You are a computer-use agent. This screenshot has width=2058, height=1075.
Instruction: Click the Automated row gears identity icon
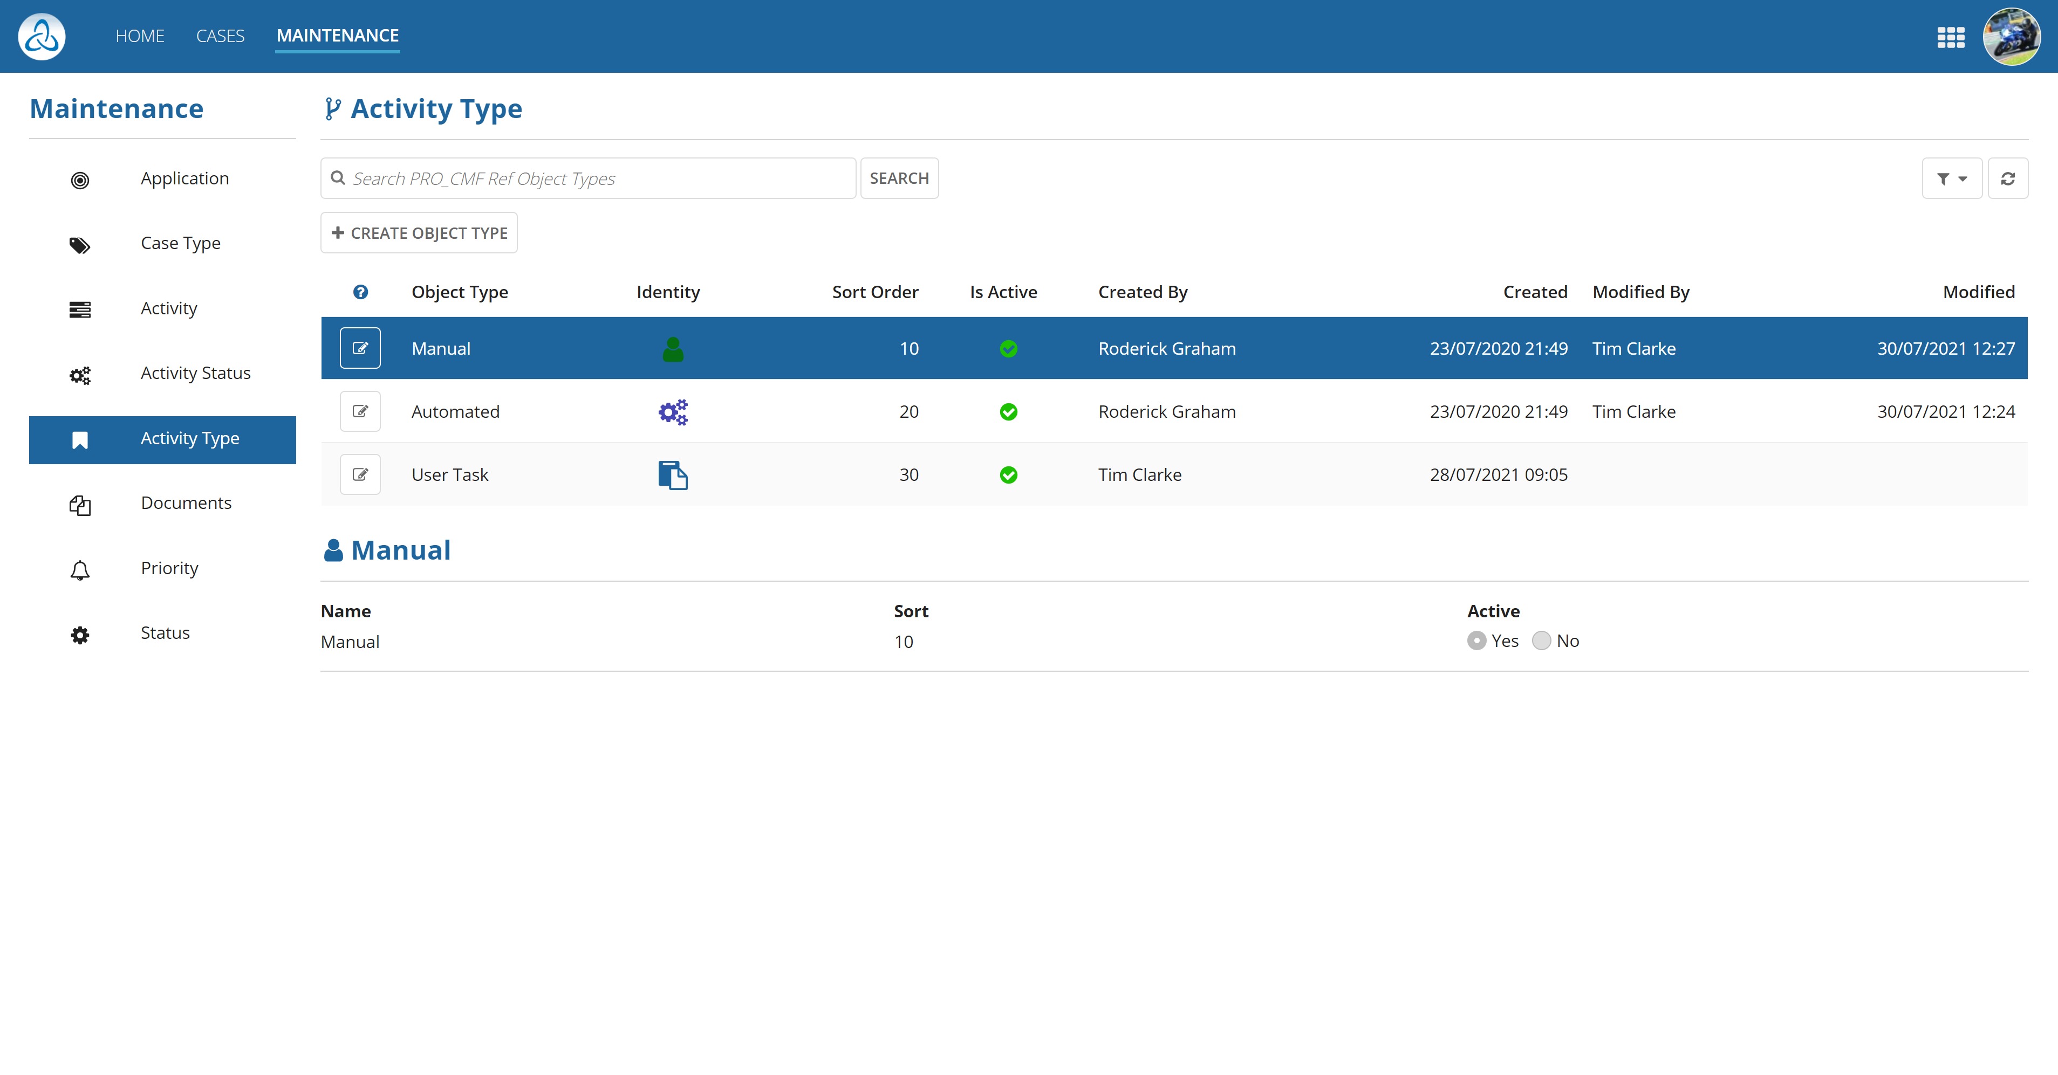[x=672, y=411]
